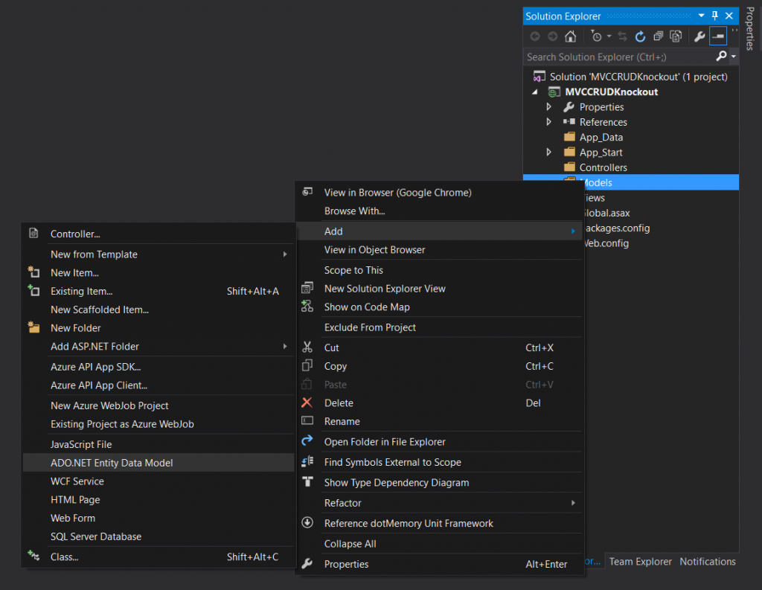The height and width of the screenshot is (590, 762).
Task: Expand the App_Start folder
Action: (549, 152)
